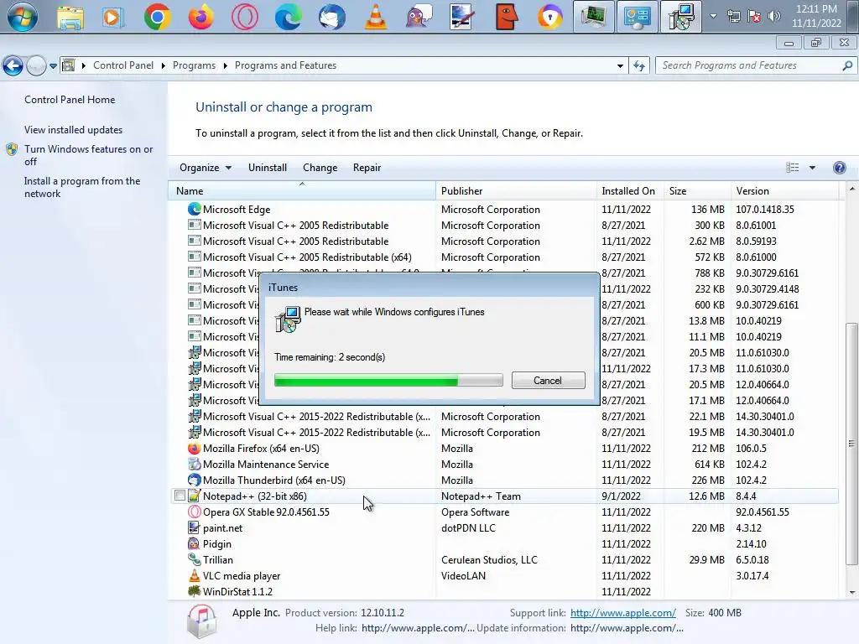The height and width of the screenshot is (644, 859).
Task: Click the search magnifier icon
Action: pyautogui.click(x=847, y=65)
